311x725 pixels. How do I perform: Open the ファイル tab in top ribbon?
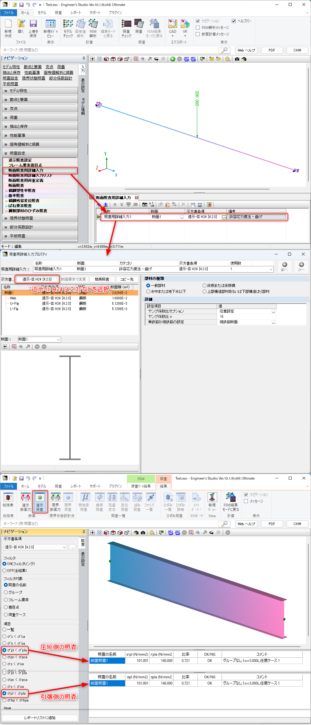[x=9, y=13]
